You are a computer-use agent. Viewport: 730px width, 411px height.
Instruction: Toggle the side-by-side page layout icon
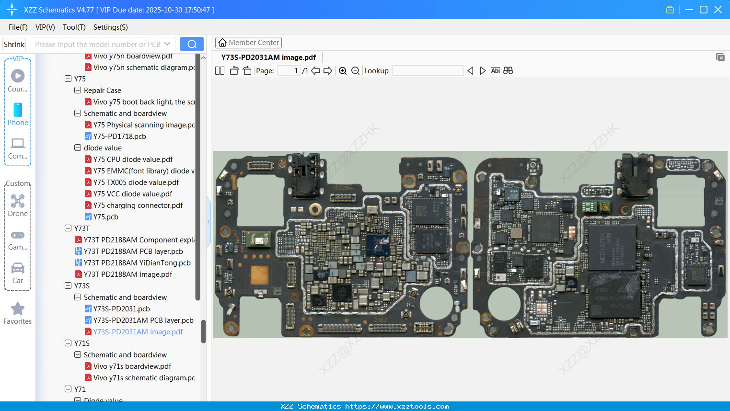220,71
